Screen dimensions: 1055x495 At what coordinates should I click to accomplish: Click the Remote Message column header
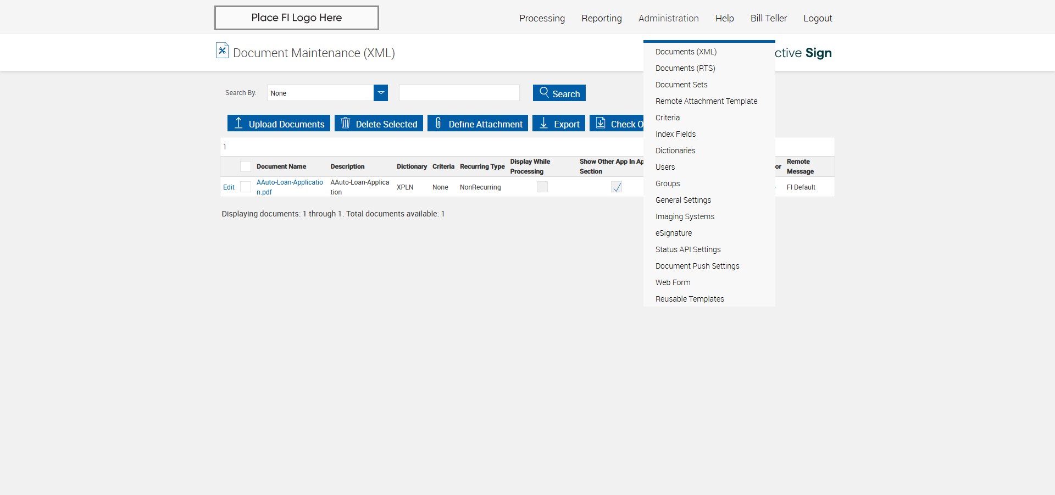tap(800, 166)
